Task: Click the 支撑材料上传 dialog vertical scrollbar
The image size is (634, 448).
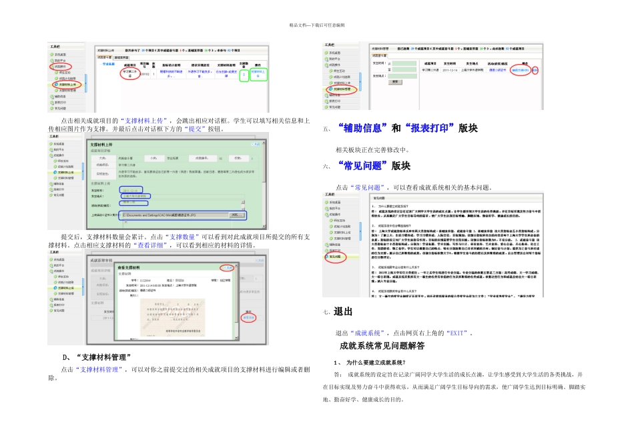Action: [x=264, y=184]
